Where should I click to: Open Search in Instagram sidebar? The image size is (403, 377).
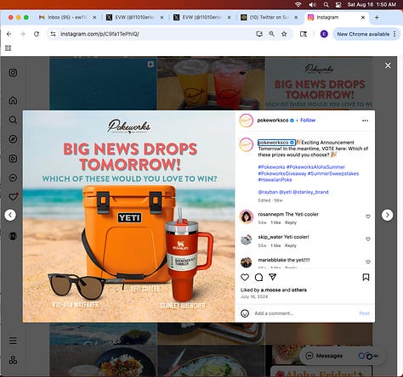13,120
